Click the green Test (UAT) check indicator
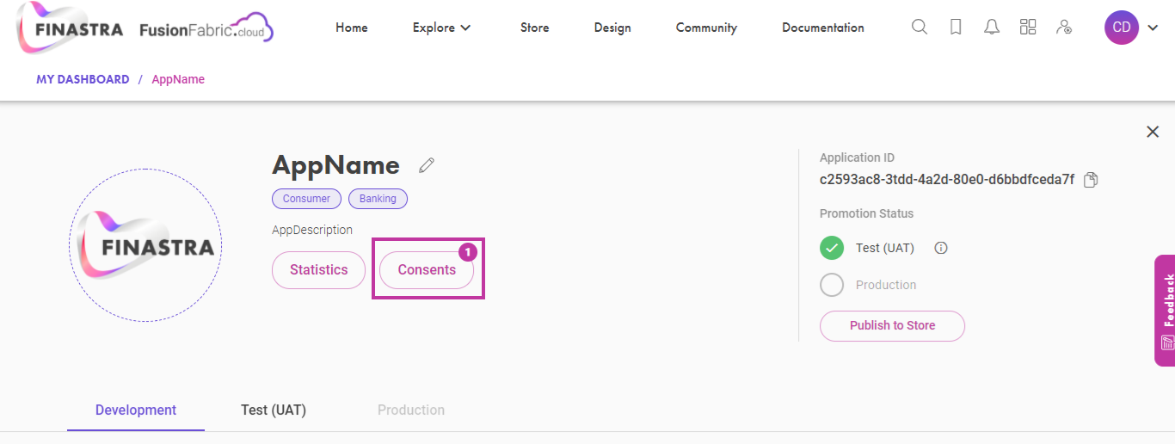Image resolution: width=1175 pixels, height=444 pixels. click(832, 248)
